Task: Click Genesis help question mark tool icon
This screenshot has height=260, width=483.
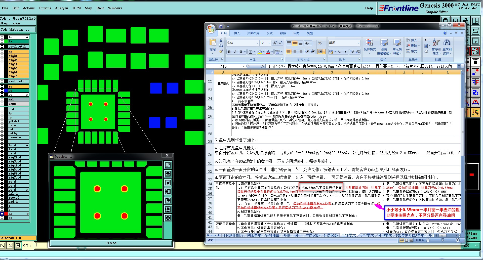Action: 475,41
